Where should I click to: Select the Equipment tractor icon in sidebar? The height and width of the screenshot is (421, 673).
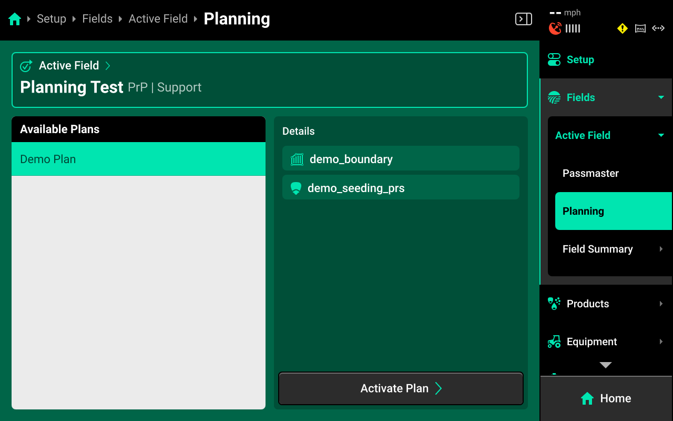click(554, 342)
